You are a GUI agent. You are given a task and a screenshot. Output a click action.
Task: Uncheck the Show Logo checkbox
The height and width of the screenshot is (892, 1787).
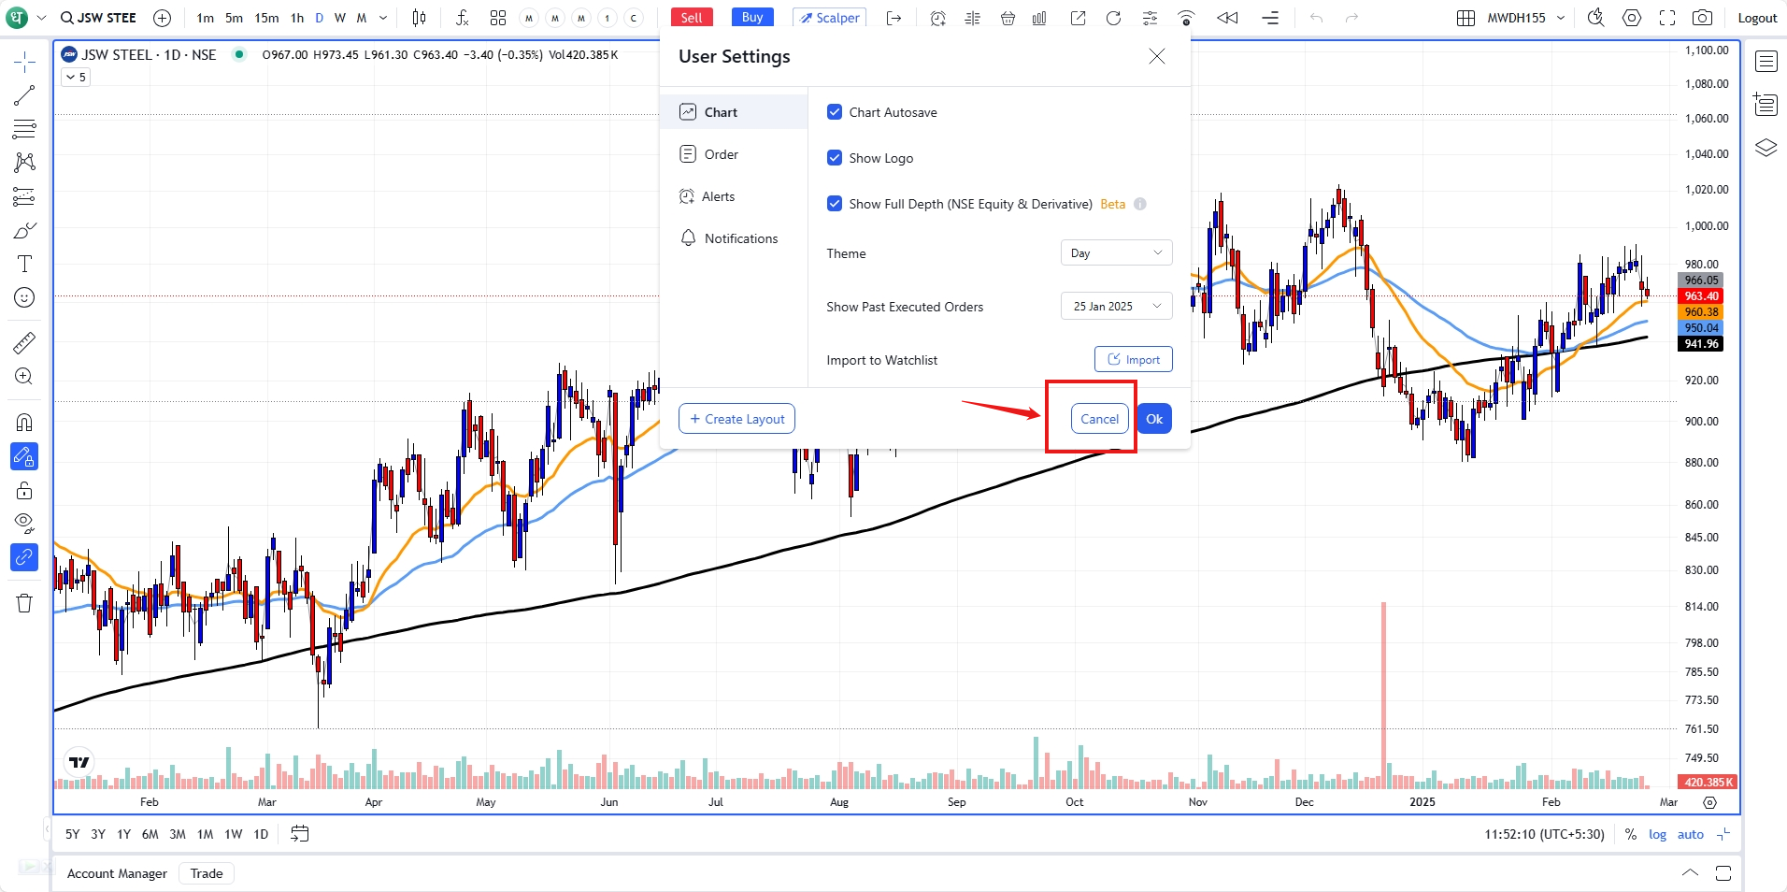pyautogui.click(x=835, y=158)
